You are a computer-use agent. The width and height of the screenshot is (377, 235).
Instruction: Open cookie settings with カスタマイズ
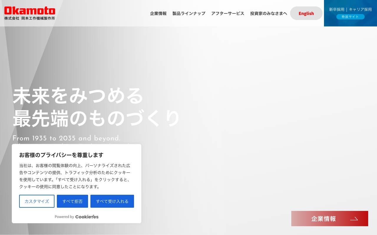37,201
